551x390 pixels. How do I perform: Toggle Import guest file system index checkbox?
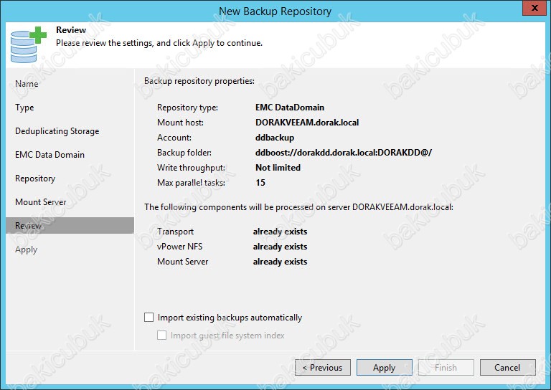click(161, 336)
